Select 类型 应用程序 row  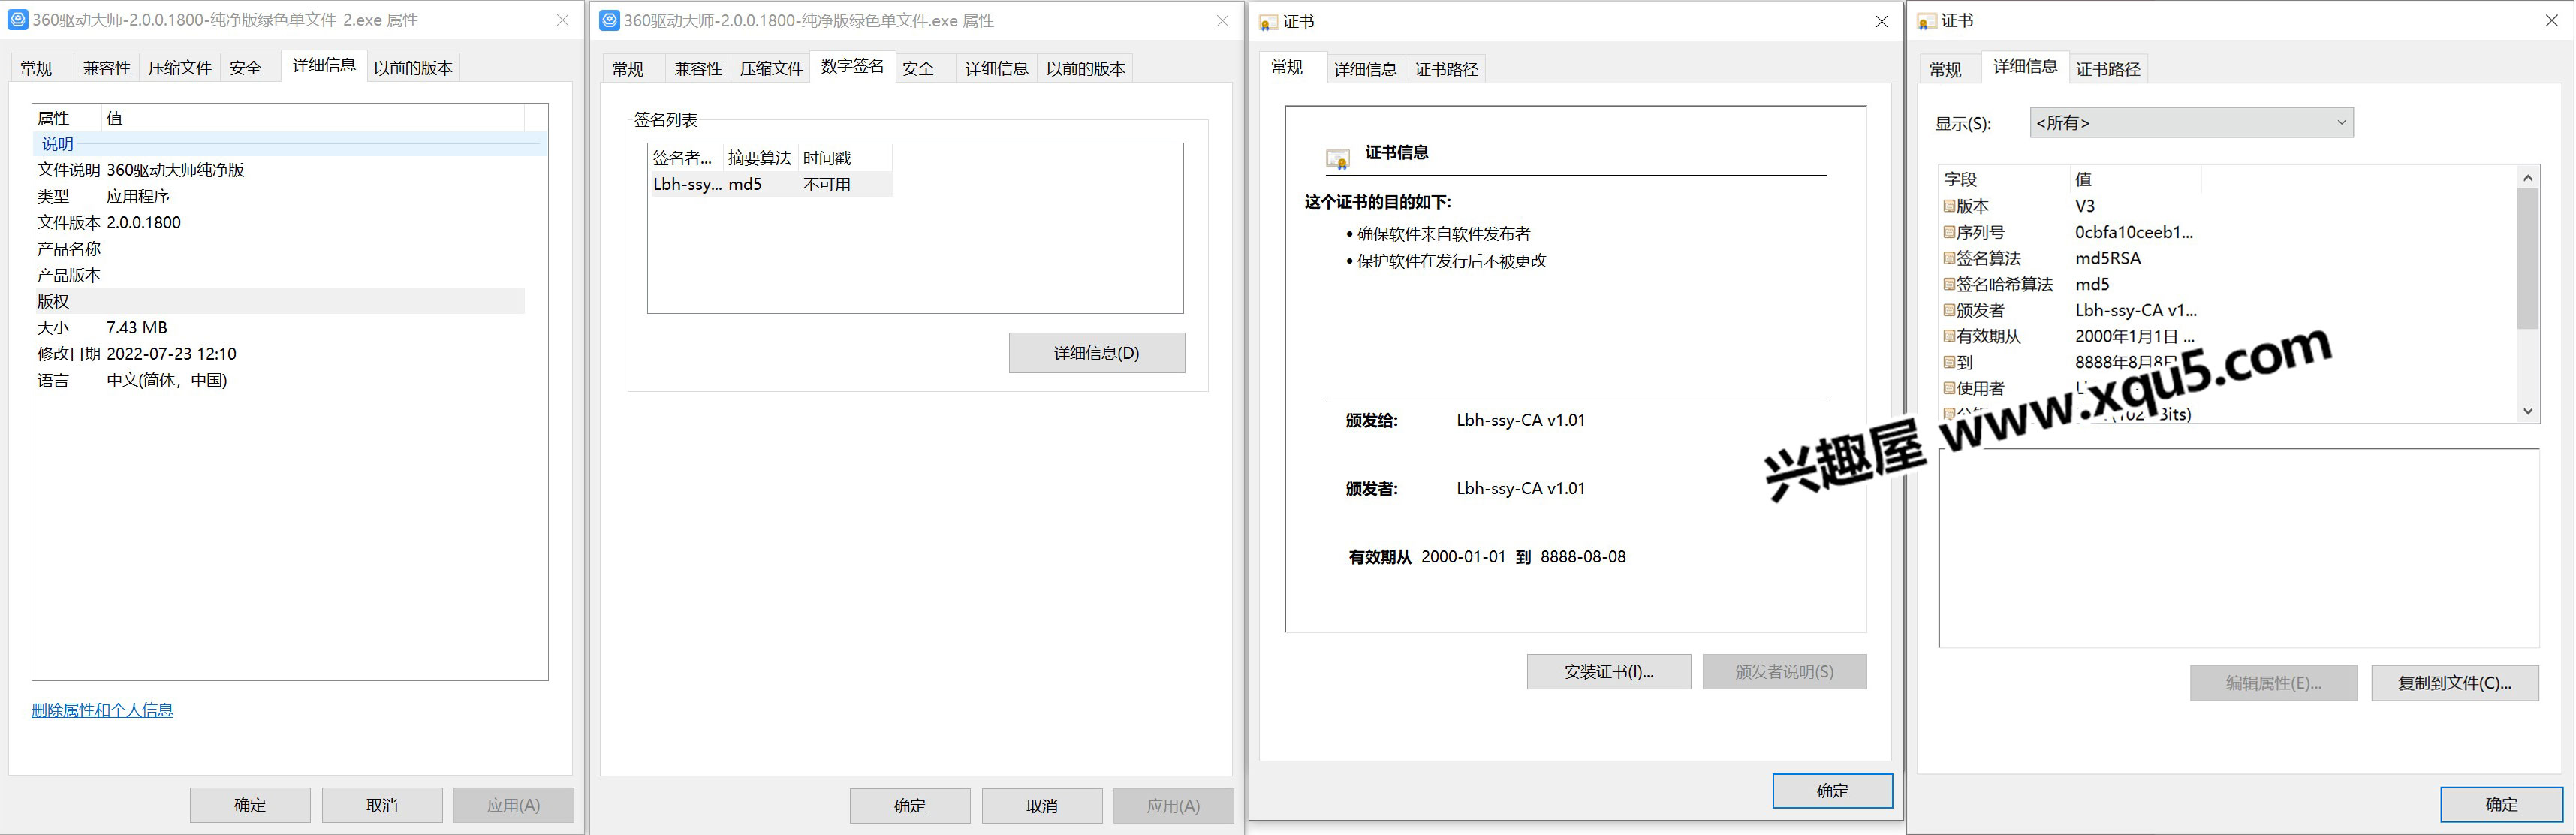click(279, 196)
